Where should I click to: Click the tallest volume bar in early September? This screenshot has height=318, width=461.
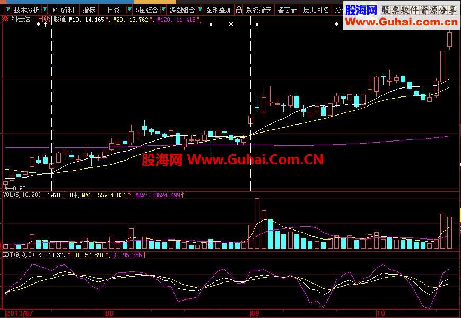click(x=257, y=224)
